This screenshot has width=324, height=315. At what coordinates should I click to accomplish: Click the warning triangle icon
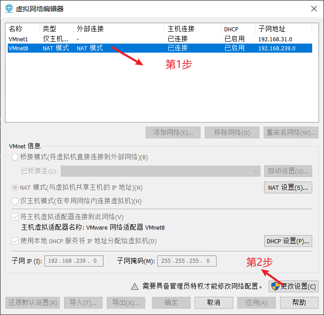tap(135, 286)
